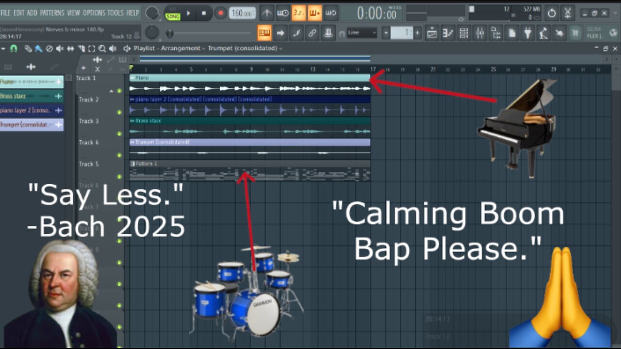The image size is (621, 349).
Task: Toggle typing keyboard to piano
Action: (x=264, y=33)
